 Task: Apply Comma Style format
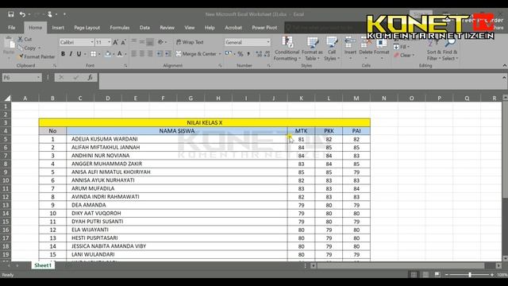click(x=248, y=54)
